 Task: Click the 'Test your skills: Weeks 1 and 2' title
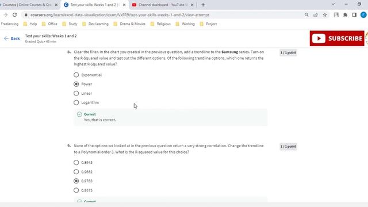click(x=51, y=36)
